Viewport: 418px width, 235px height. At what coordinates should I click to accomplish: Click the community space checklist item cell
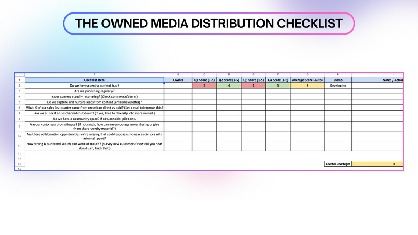point(94,119)
